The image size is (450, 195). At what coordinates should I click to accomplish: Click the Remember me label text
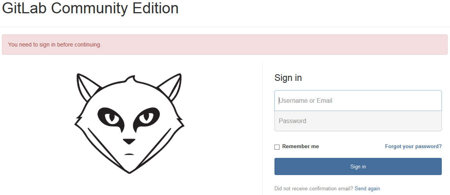301,146
